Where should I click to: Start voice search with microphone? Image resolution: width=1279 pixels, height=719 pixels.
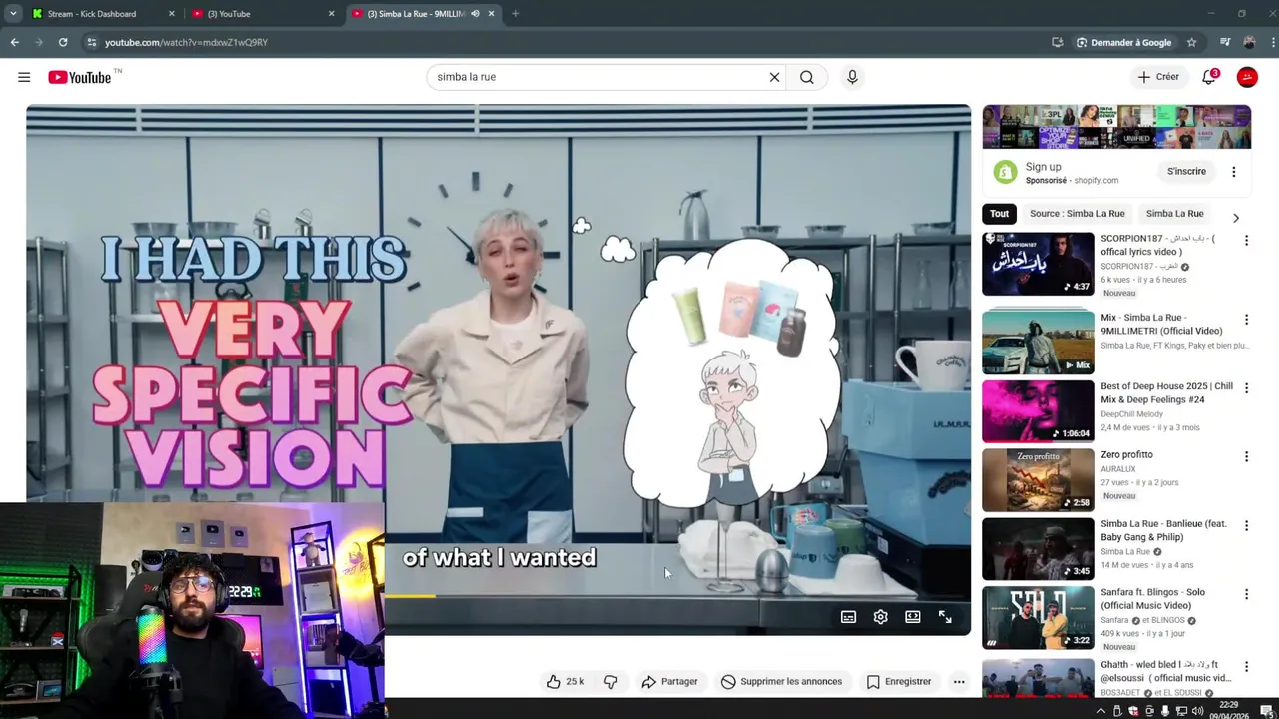[852, 77]
